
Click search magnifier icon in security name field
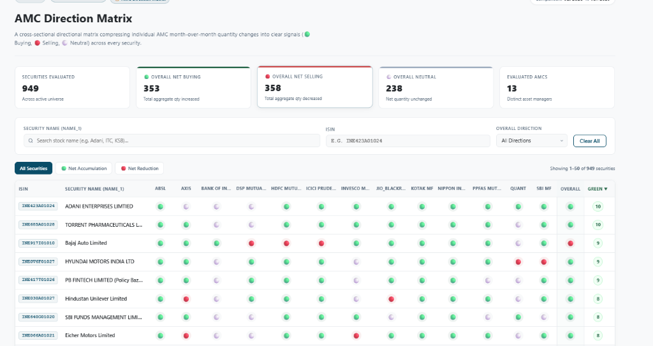pyautogui.click(x=31, y=141)
